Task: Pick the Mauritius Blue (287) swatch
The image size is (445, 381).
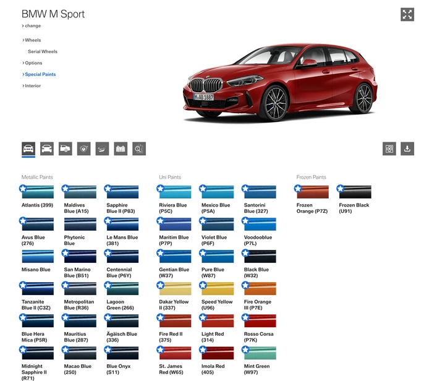Action: click(80, 321)
